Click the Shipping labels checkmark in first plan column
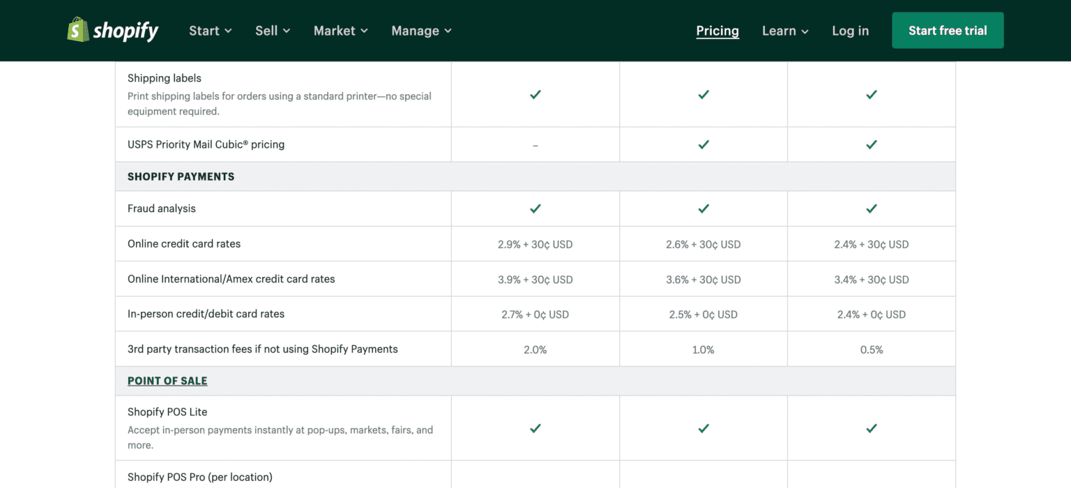Viewport: 1071px width, 488px height. [535, 94]
